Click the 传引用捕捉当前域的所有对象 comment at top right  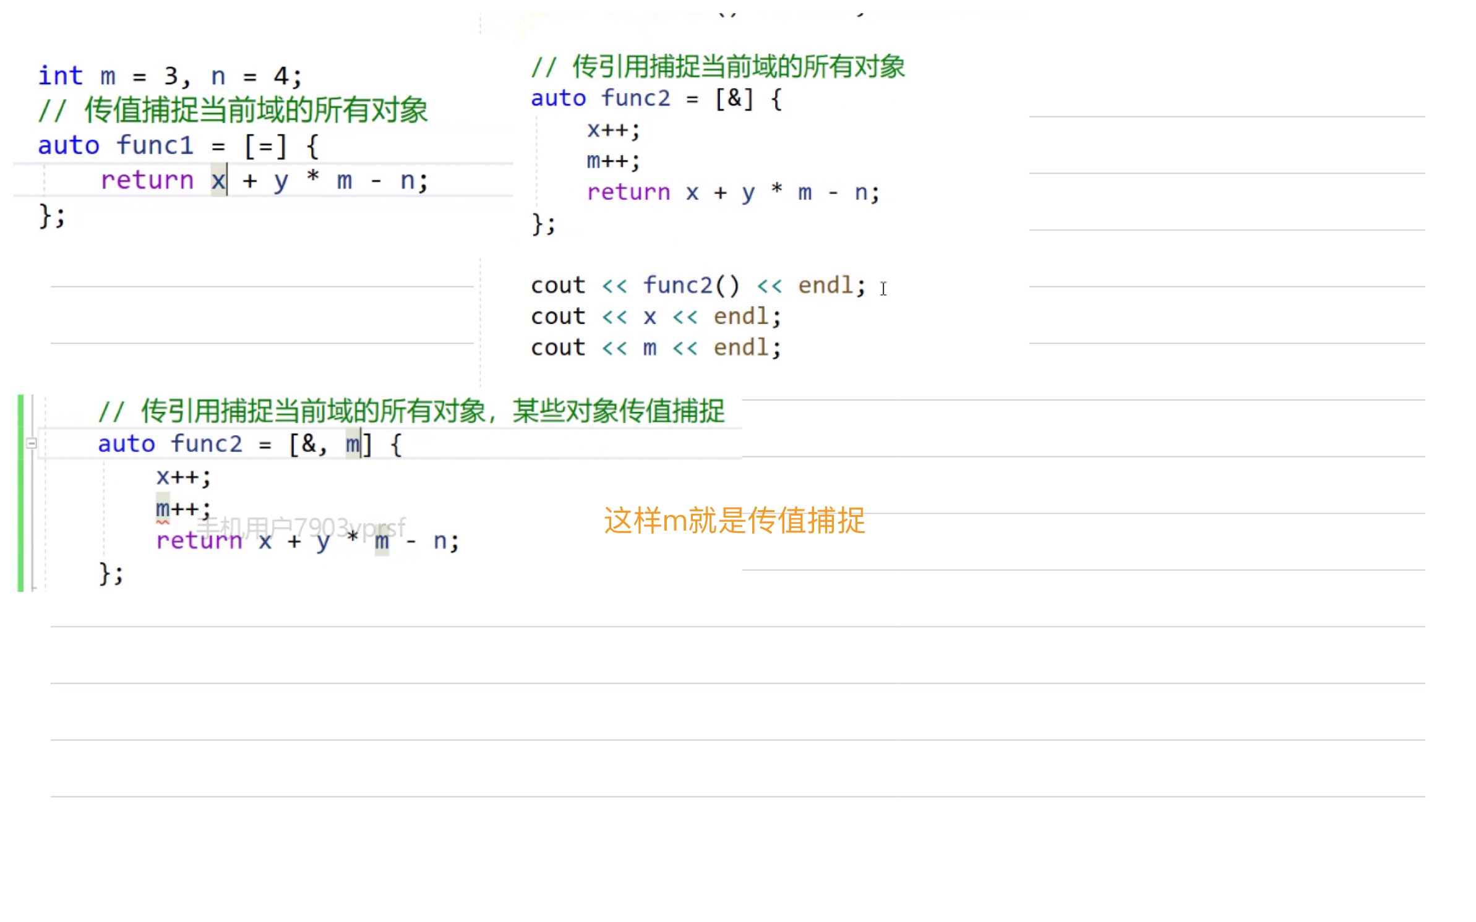tap(718, 67)
